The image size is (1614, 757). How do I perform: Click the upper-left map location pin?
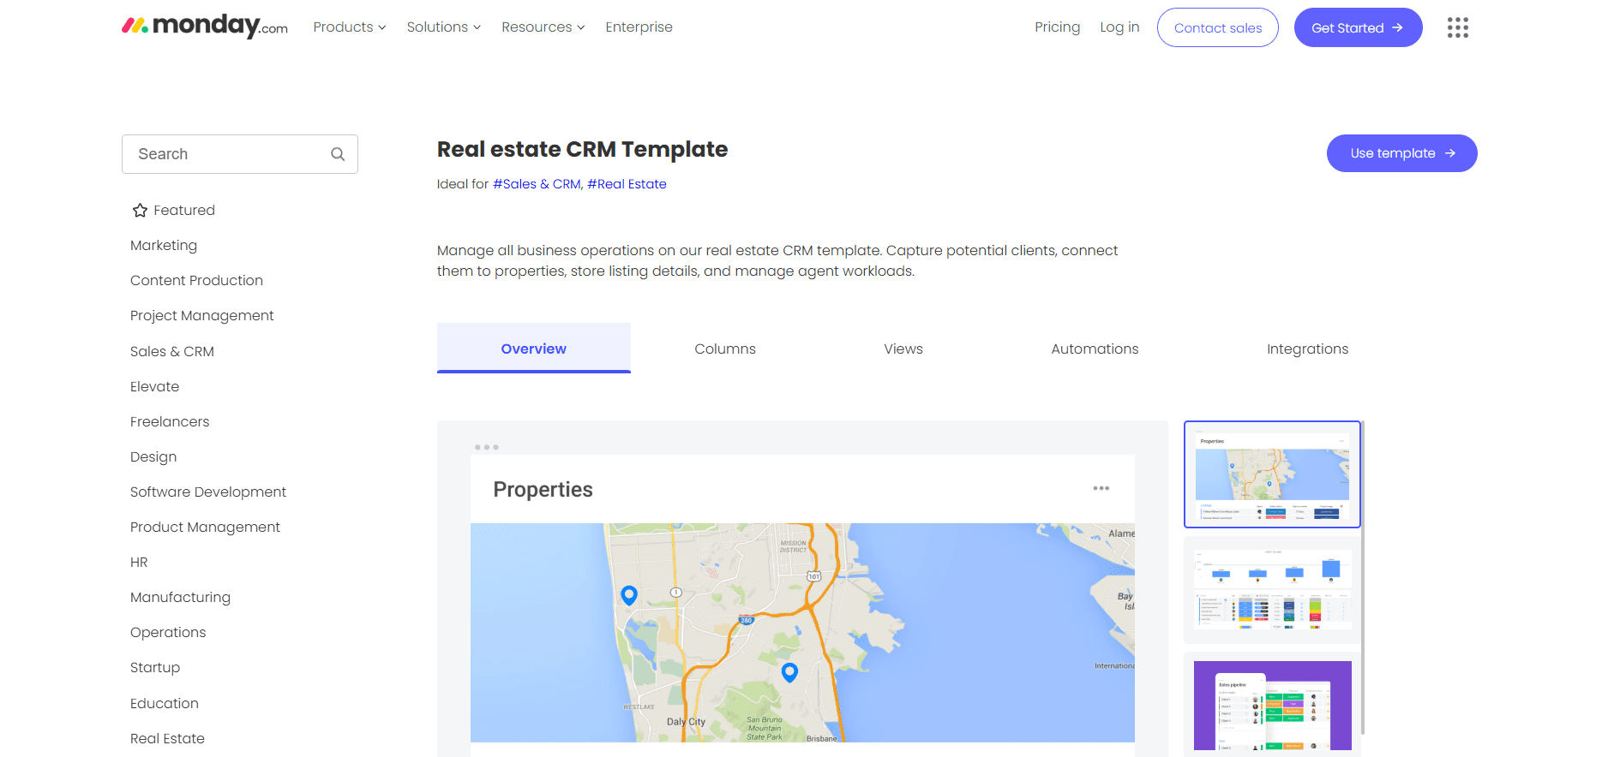point(629,595)
